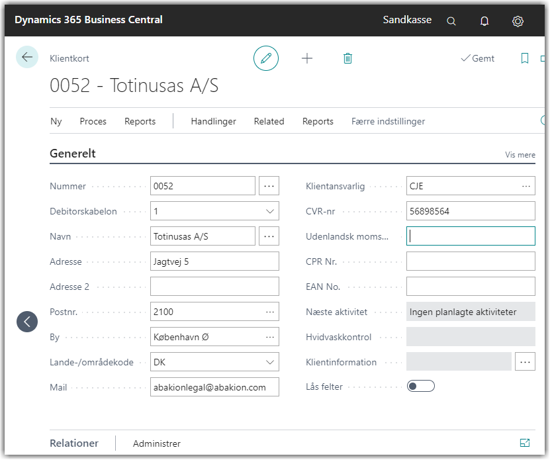The image size is (550, 460).
Task: Click the plus icon to create new
Action: [x=307, y=58]
